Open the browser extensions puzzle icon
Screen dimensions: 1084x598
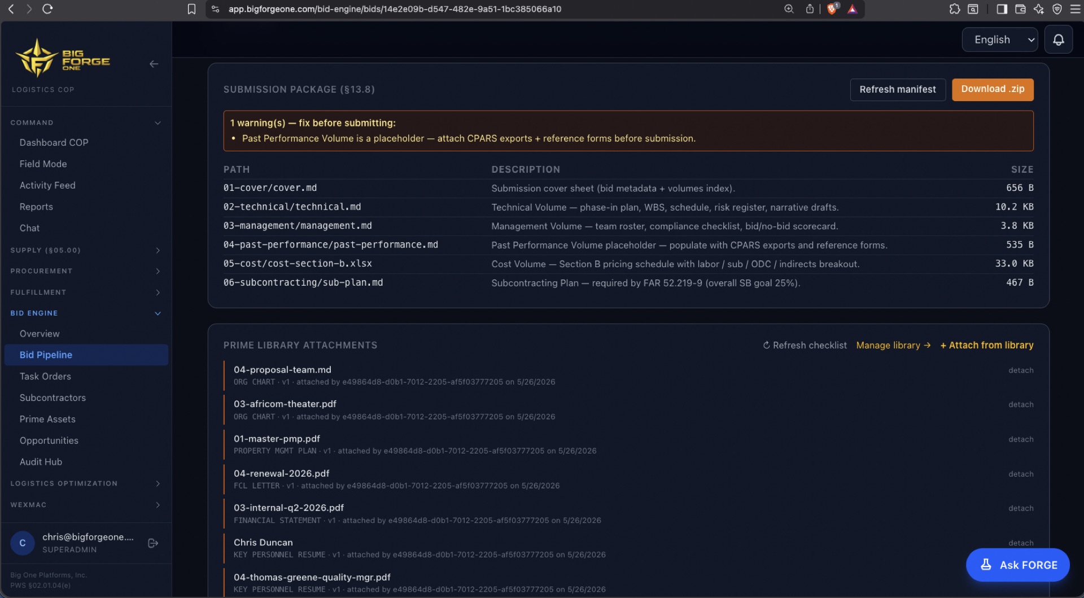point(955,9)
